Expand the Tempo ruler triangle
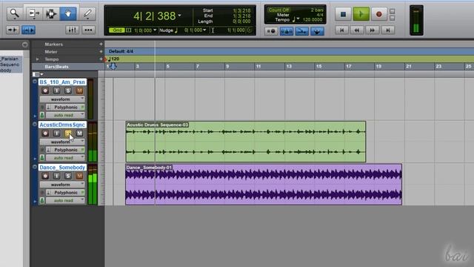Screen dimensions: 474x267 [38, 59]
